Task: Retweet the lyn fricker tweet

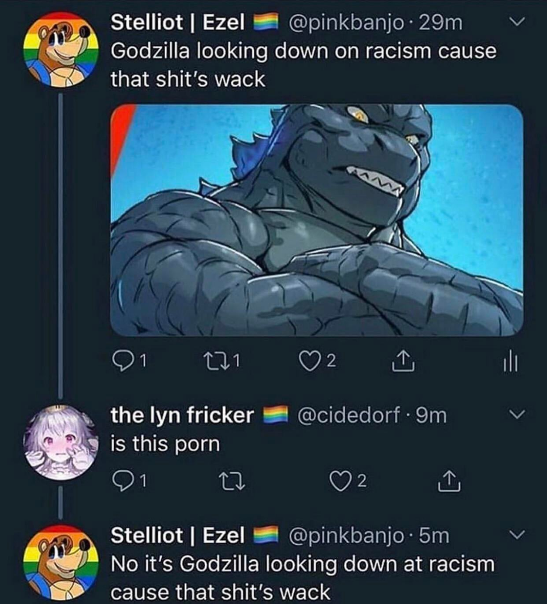Action: tap(233, 482)
